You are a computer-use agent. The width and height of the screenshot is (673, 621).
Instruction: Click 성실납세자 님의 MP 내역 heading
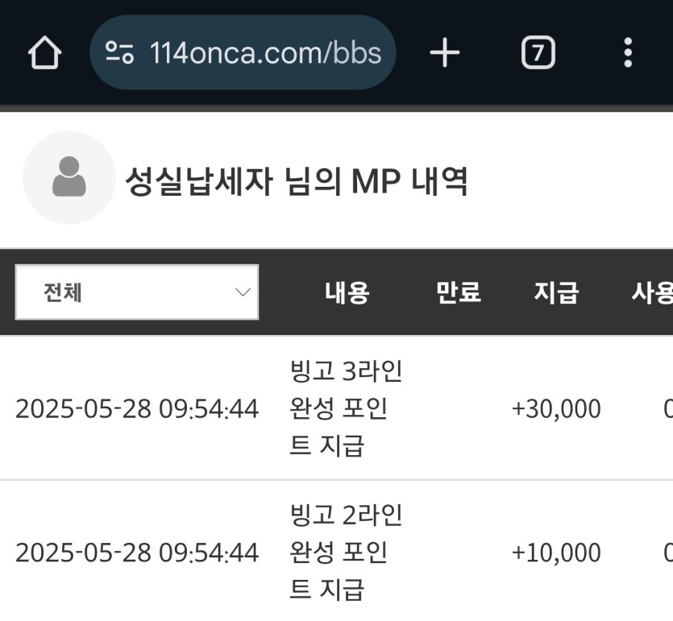tap(296, 181)
